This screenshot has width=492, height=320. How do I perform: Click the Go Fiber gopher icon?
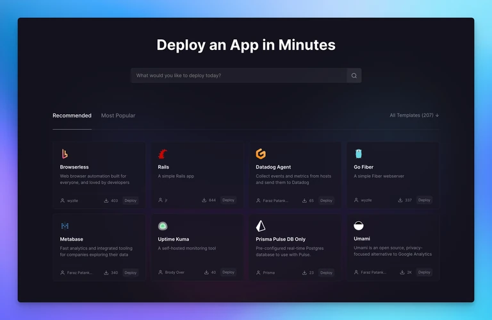click(358, 154)
